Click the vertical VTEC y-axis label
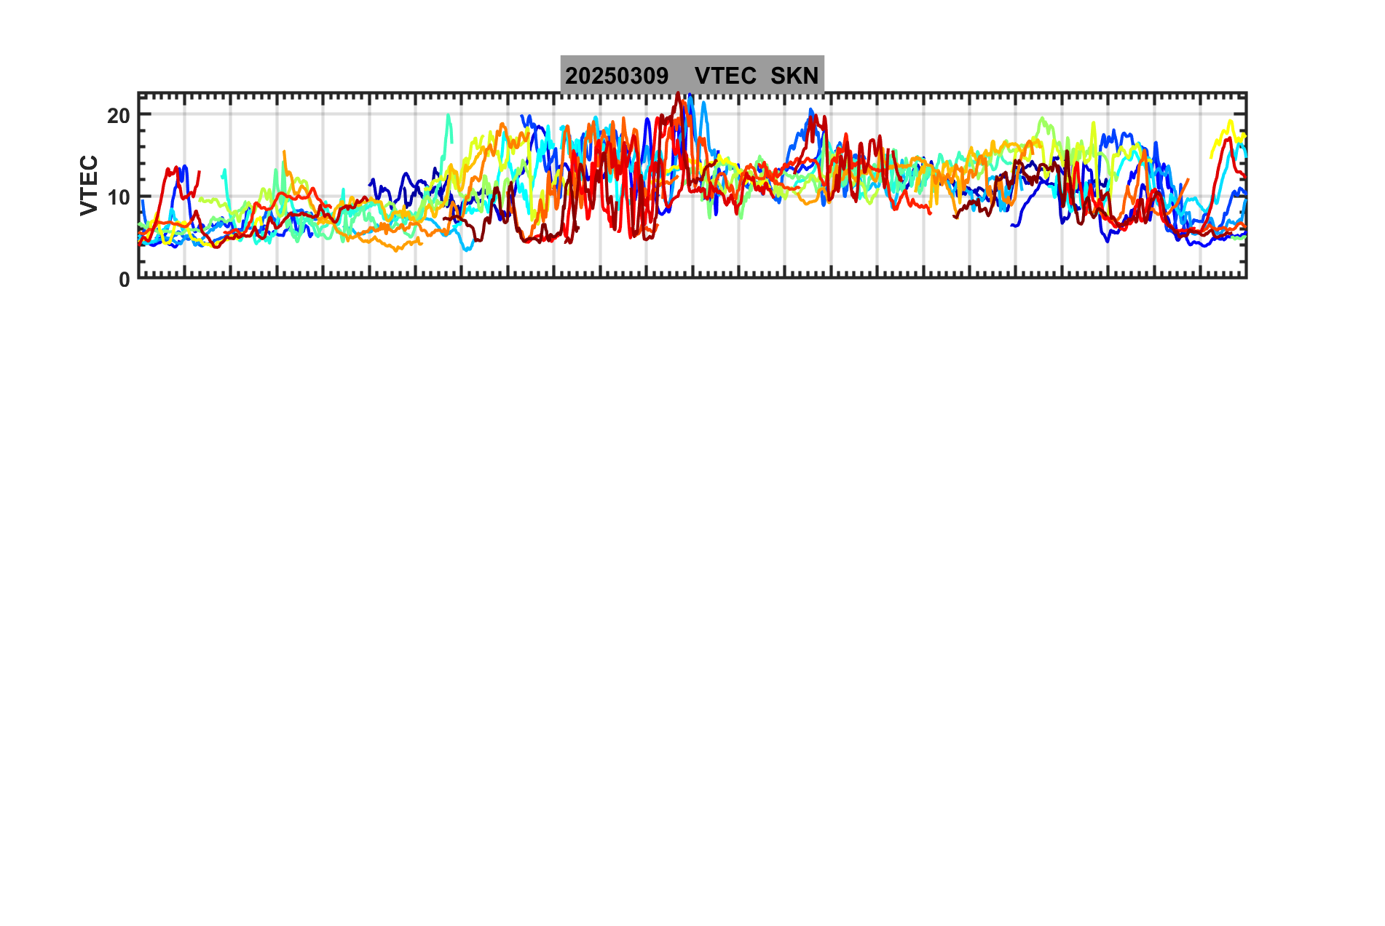 click(89, 186)
